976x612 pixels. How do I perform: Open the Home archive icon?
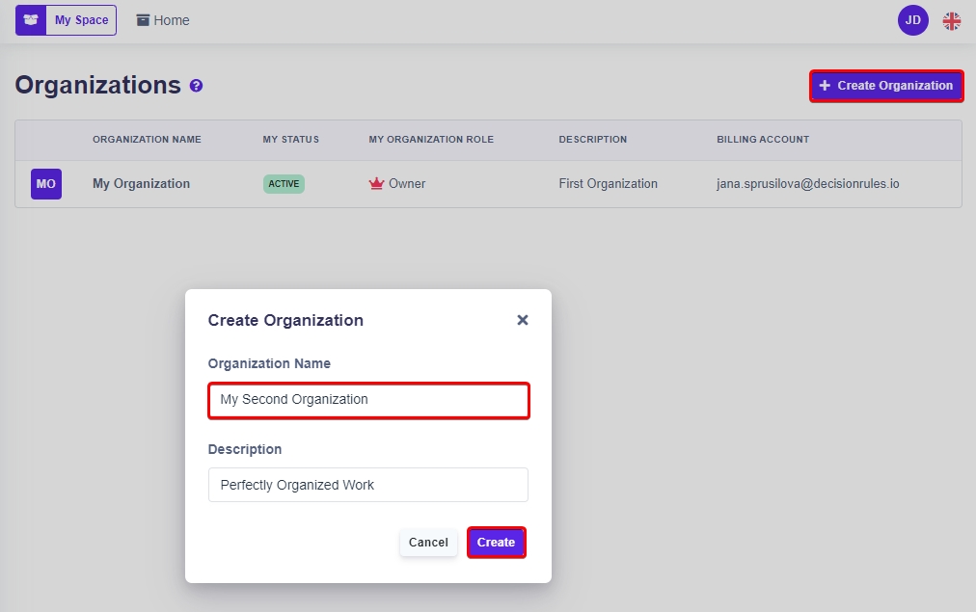pyautogui.click(x=143, y=20)
